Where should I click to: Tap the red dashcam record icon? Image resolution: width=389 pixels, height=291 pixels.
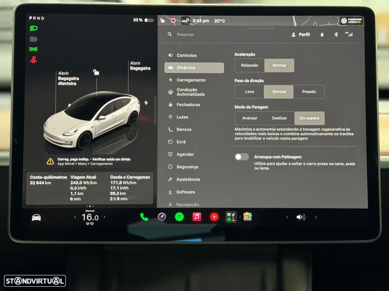[173, 21]
